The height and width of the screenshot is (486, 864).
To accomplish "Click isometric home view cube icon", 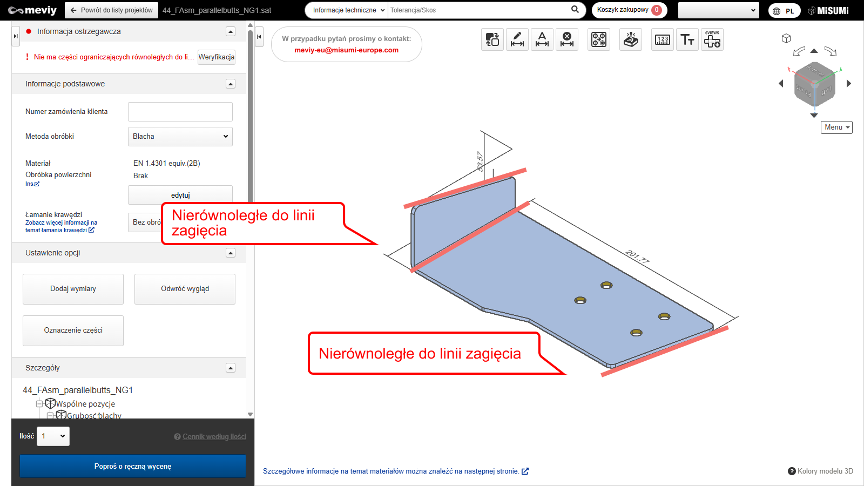I will tap(786, 38).
